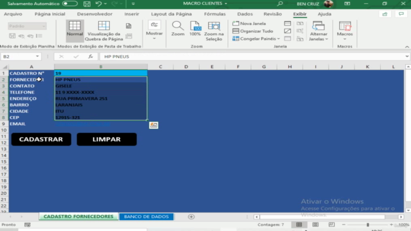The width and height of the screenshot is (411, 231).
Task: Click the formula bar showing HP PNEUS
Action: click(253, 56)
